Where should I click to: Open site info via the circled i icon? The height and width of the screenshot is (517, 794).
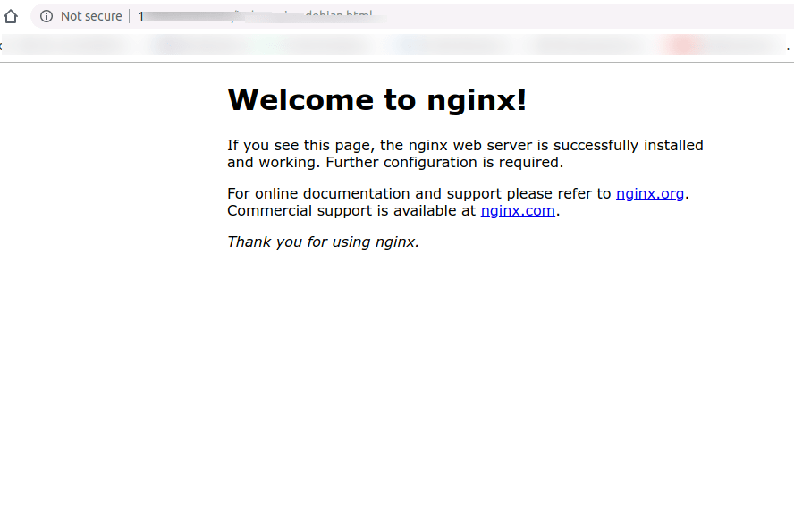pos(46,16)
